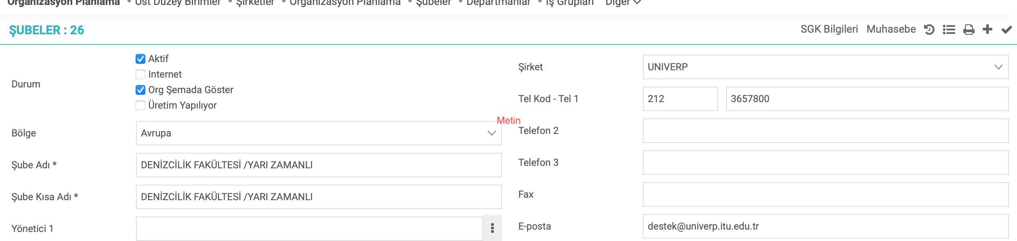Click the print icon
Image resolution: width=1017 pixels, height=241 pixels.
tap(969, 29)
